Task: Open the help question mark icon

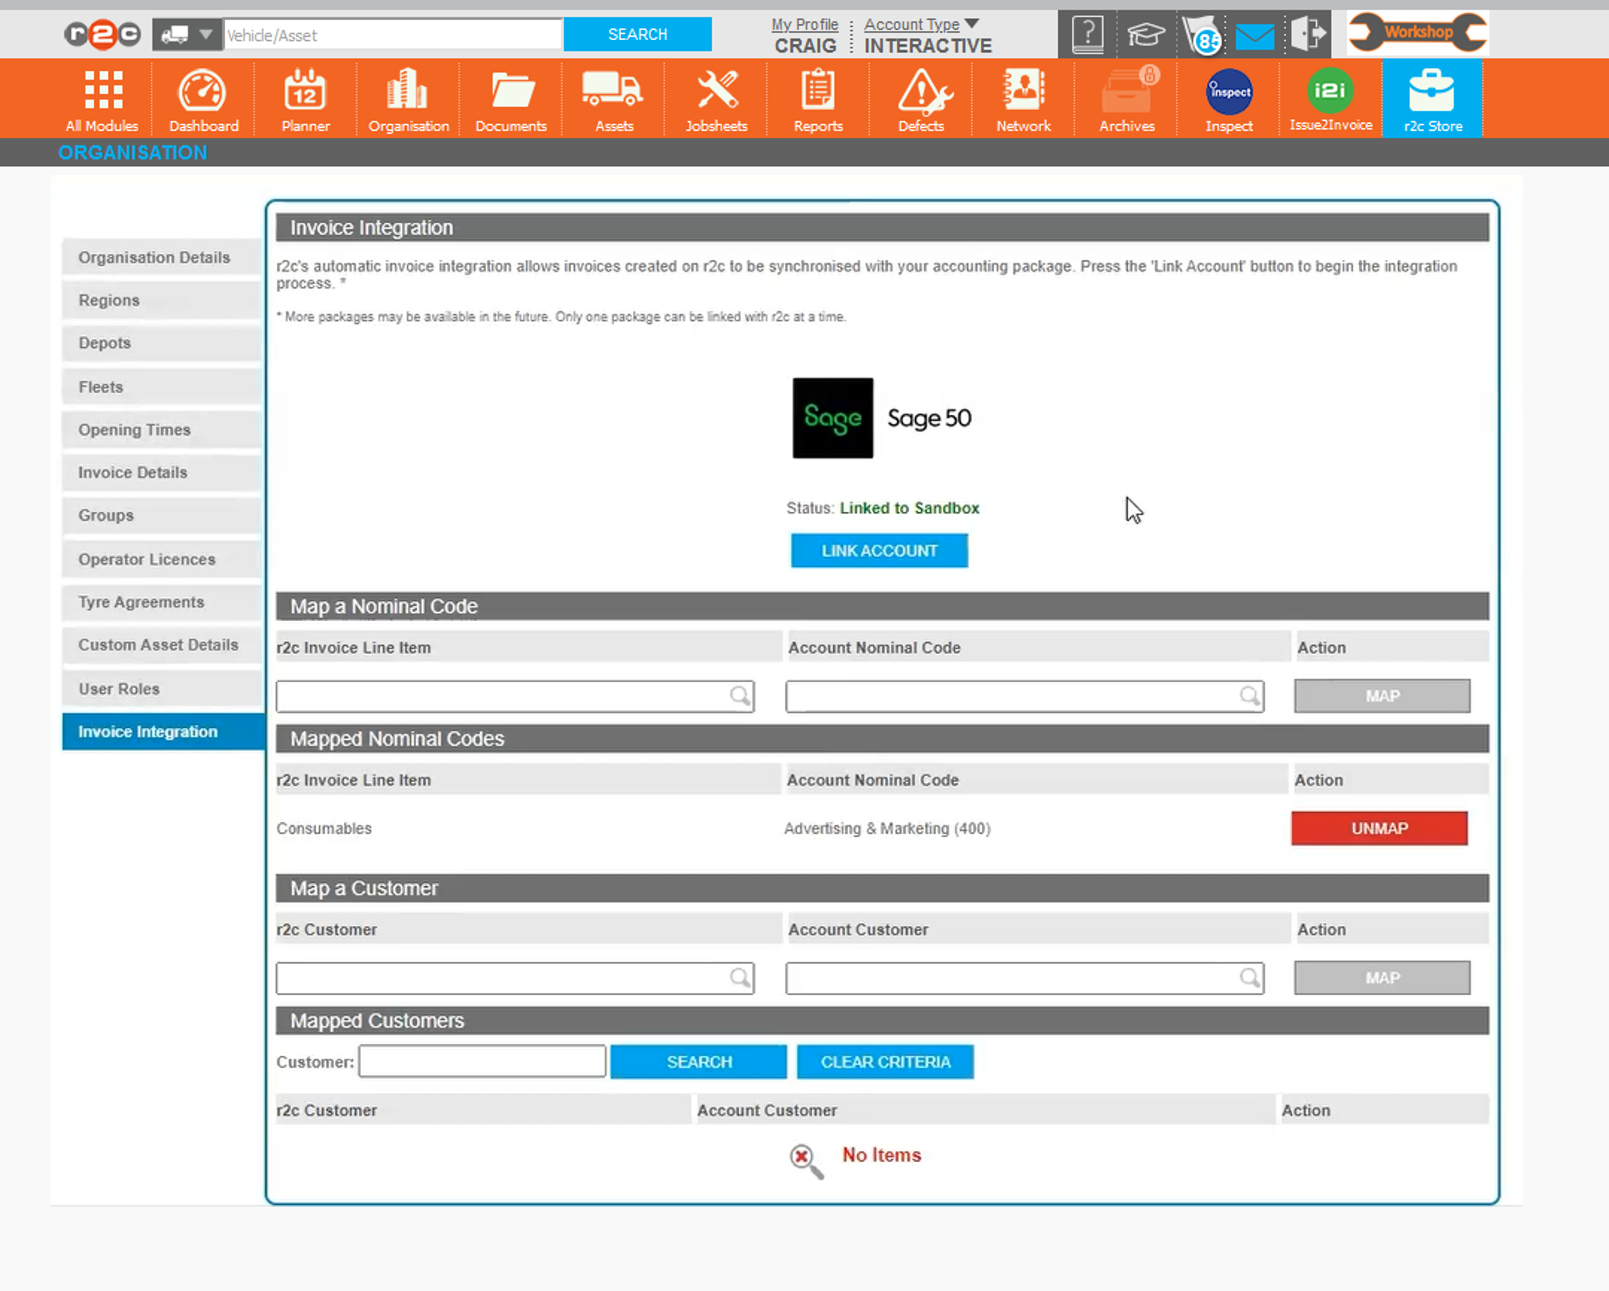Action: [1087, 34]
